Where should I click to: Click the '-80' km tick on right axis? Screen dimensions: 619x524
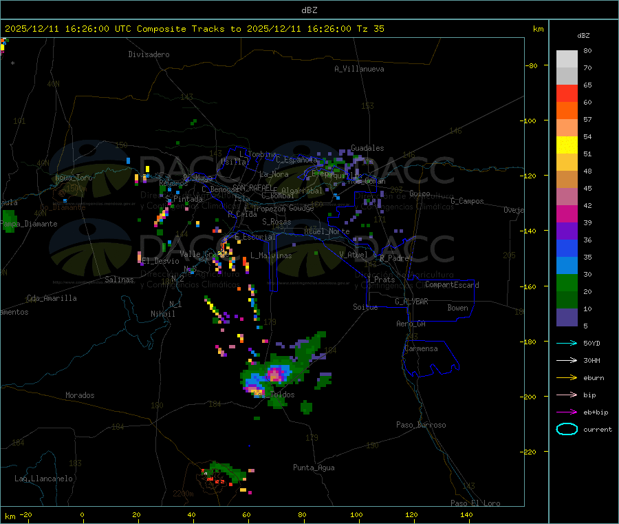tap(532, 65)
